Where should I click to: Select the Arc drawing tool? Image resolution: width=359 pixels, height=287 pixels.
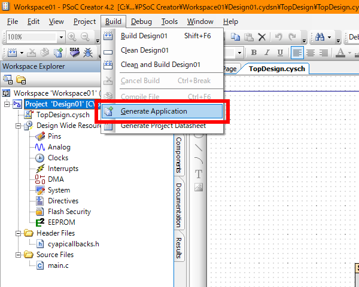[x=198, y=160]
